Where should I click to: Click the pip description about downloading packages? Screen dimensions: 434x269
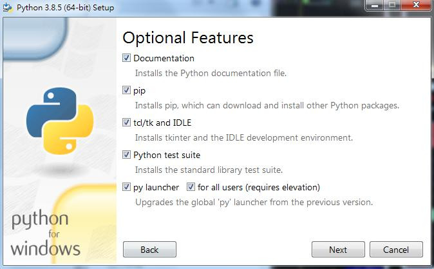point(267,106)
